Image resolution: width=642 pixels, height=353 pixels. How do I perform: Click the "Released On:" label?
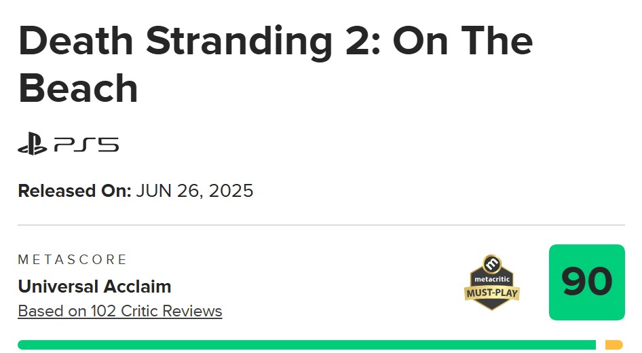click(75, 191)
